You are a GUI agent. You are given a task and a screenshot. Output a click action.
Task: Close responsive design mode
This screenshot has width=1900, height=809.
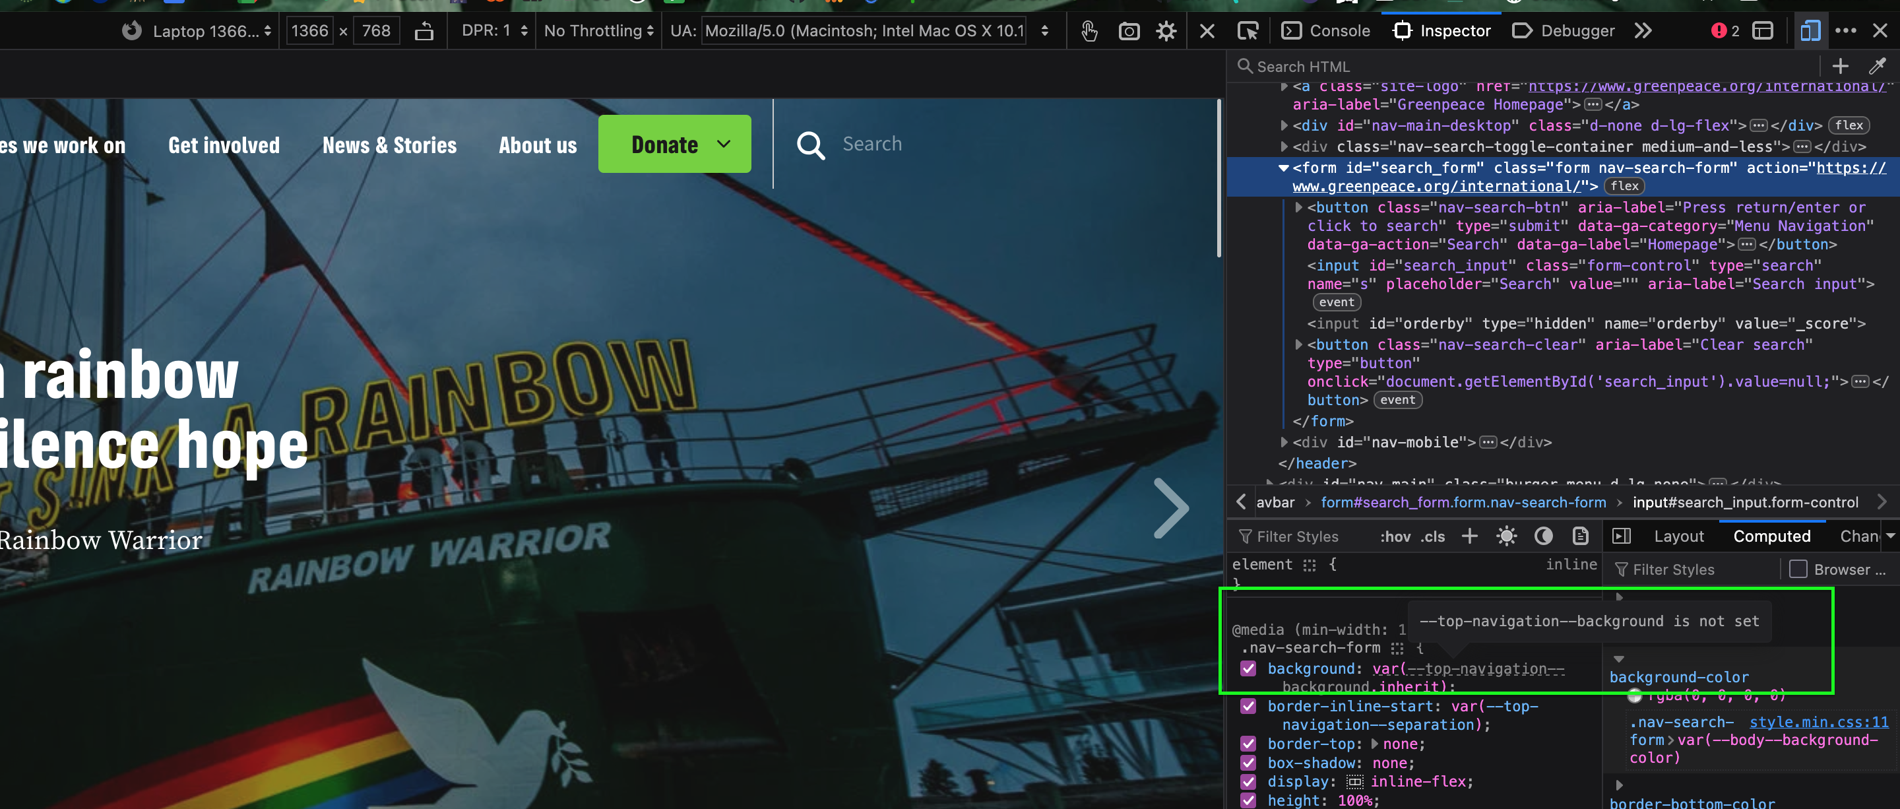pyautogui.click(x=1207, y=31)
